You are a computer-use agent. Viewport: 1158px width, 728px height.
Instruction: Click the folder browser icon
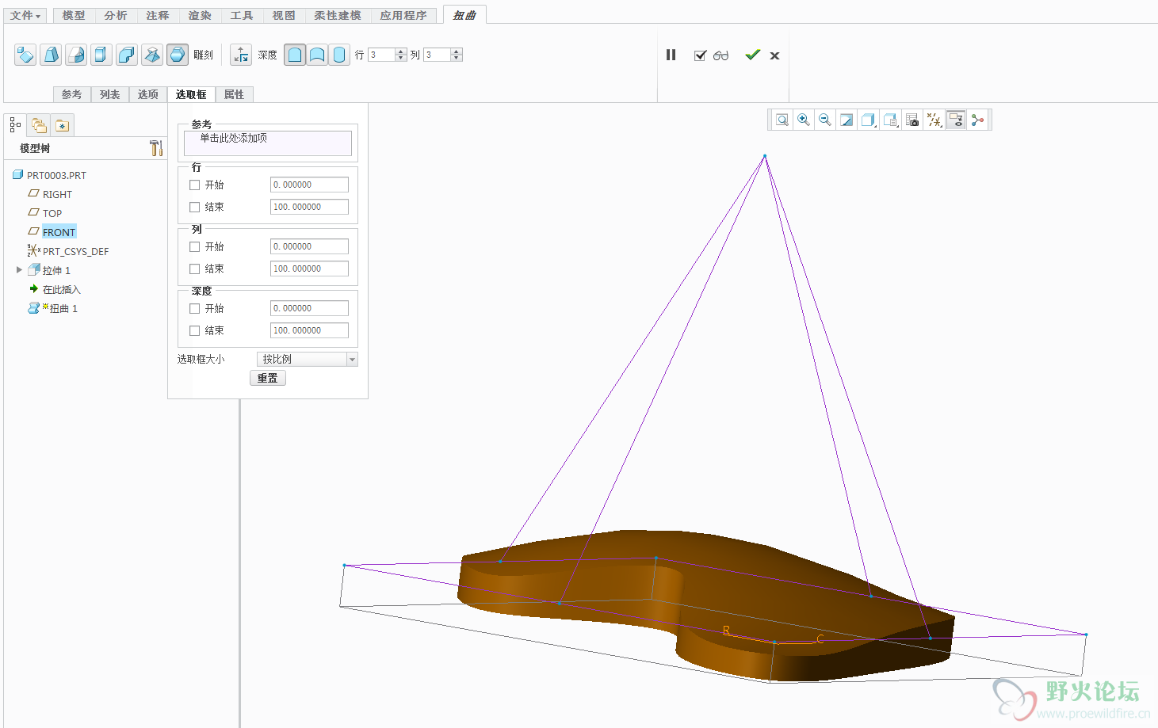coord(38,124)
